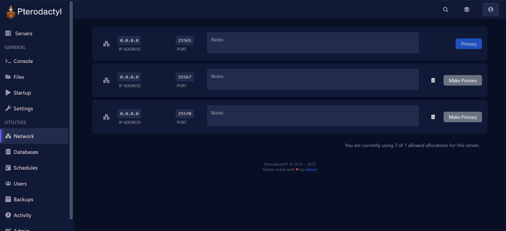
Task: Click network icon beside port 25570
Action: 106,117
